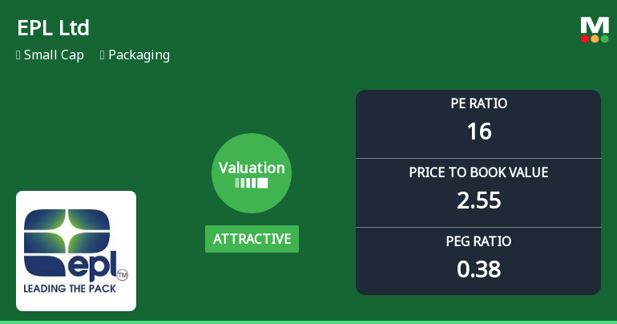Click the Valuation meter bar indicator
Image resolution: width=617 pixels, height=324 pixels.
252,183
